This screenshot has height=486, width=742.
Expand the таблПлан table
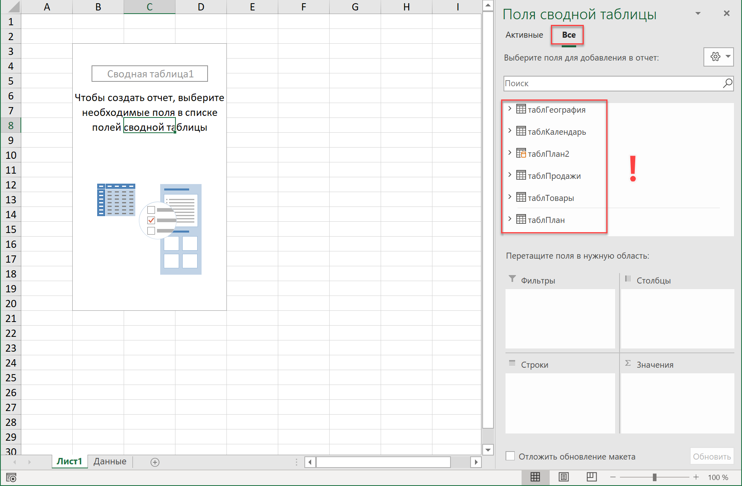click(510, 219)
